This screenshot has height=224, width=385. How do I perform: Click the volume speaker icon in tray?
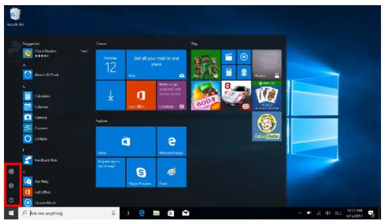pos(328,213)
